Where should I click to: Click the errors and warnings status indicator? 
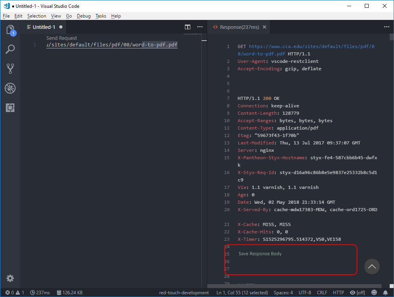[14, 292]
